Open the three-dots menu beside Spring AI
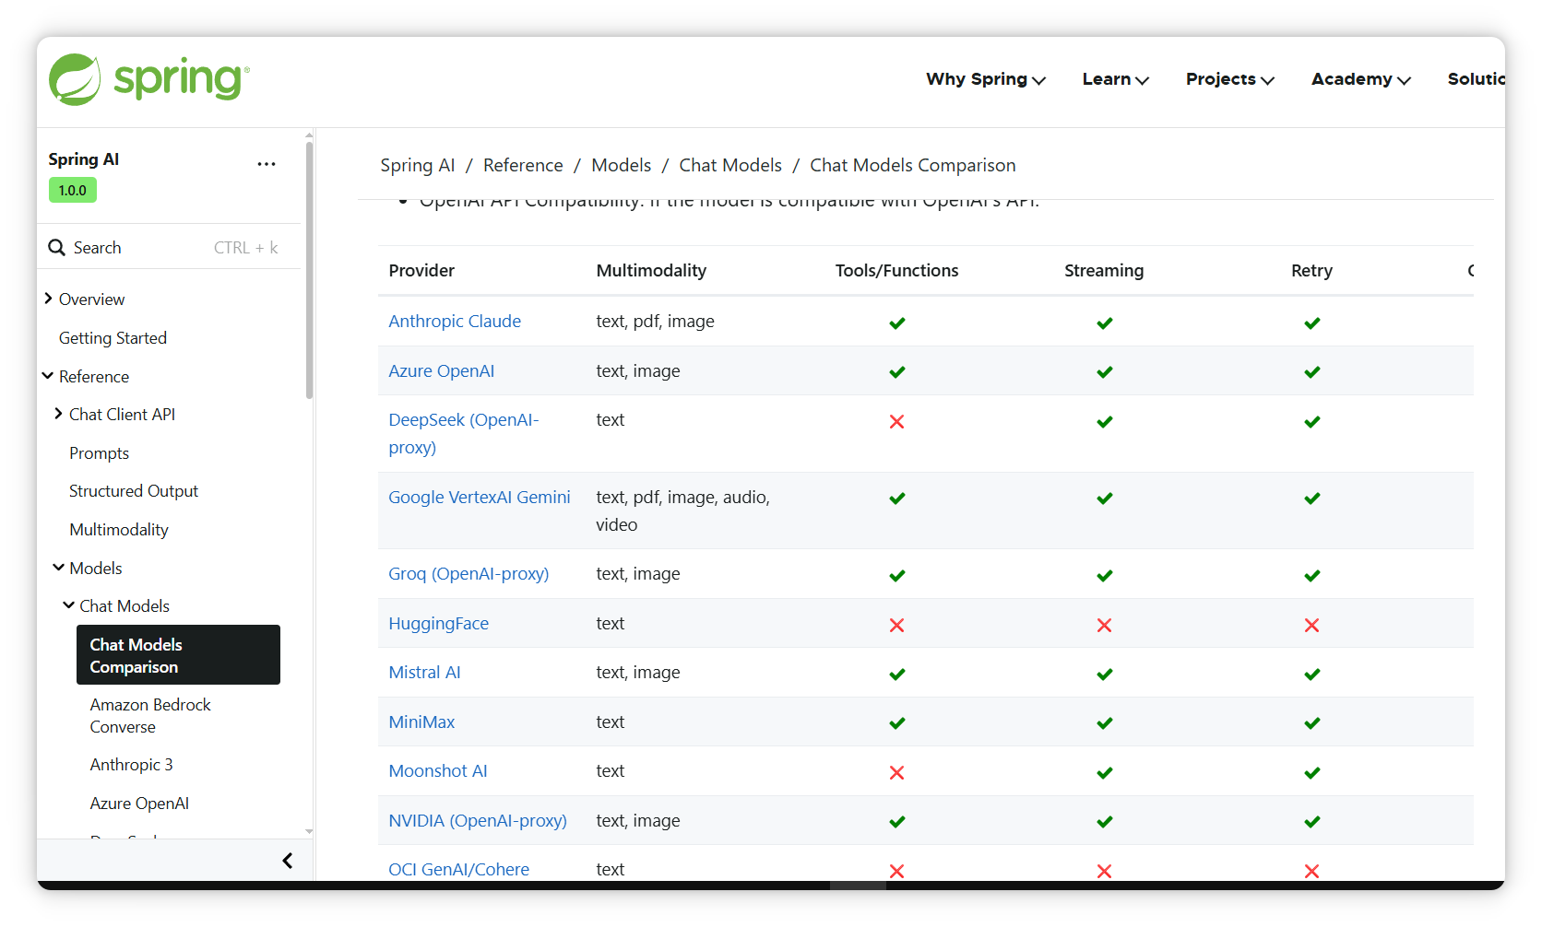This screenshot has height=927, width=1542. [267, 164]
